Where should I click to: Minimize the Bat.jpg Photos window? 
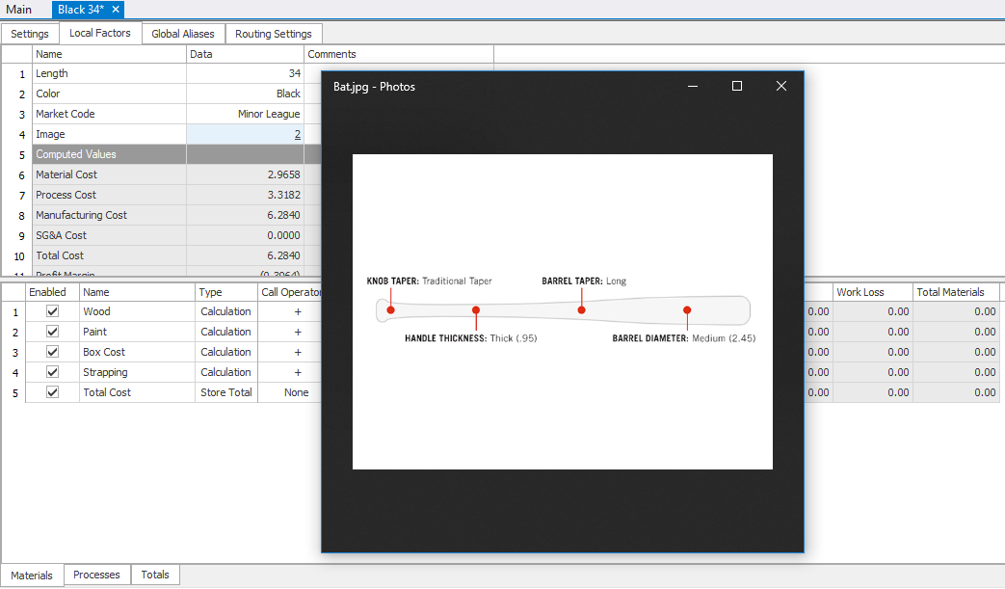[693, 86]
